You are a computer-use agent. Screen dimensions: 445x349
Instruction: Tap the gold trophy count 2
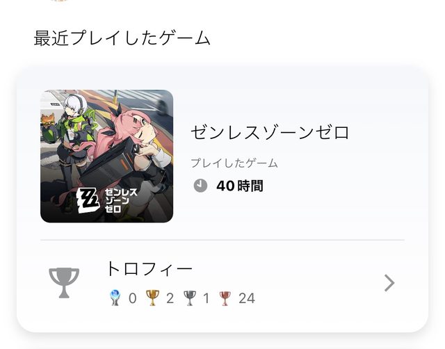click(170, 298)
